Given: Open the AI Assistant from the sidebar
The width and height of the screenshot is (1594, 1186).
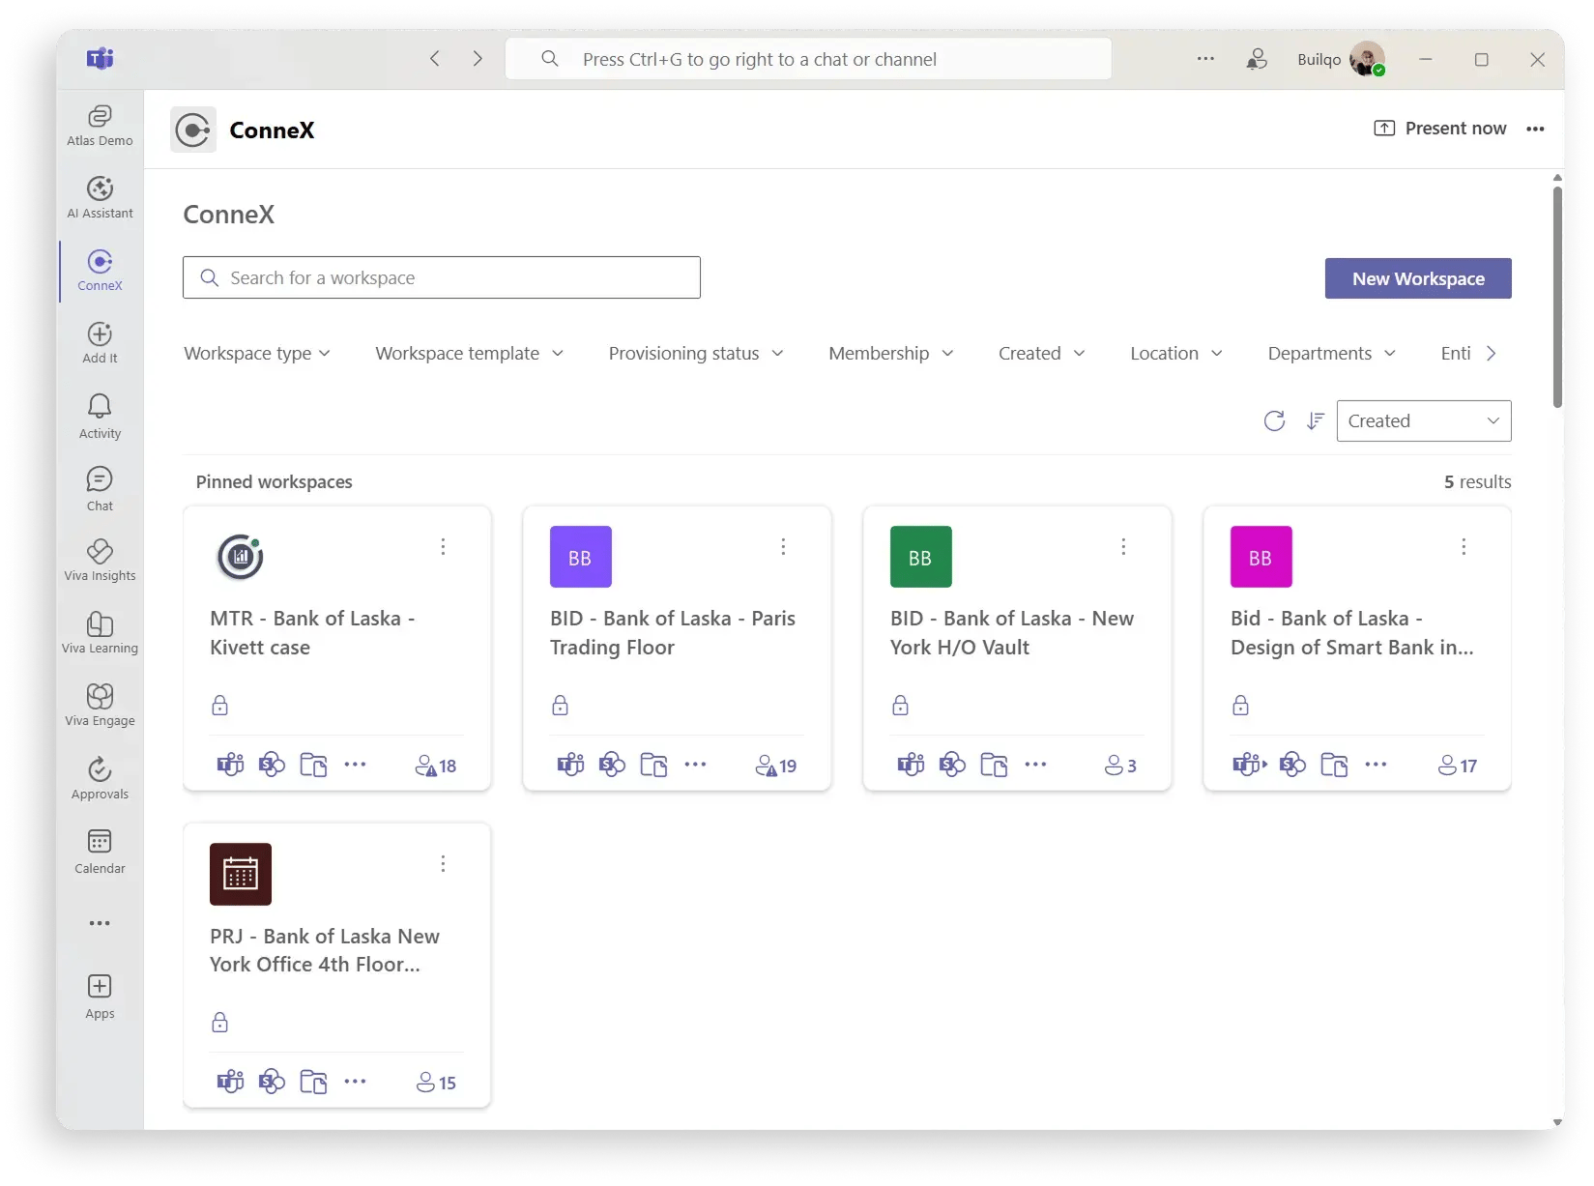Looking at the screenshot, I should point(99,196).
